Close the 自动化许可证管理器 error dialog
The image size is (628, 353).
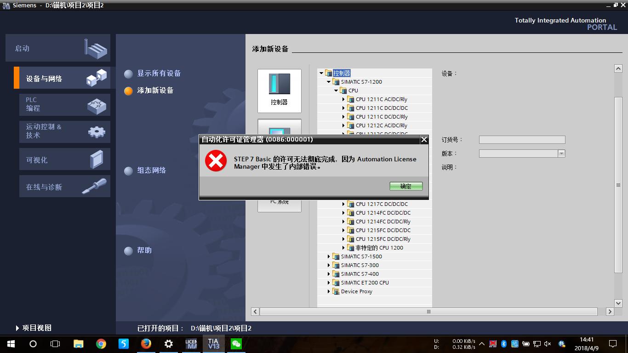(x=424, y=139)
